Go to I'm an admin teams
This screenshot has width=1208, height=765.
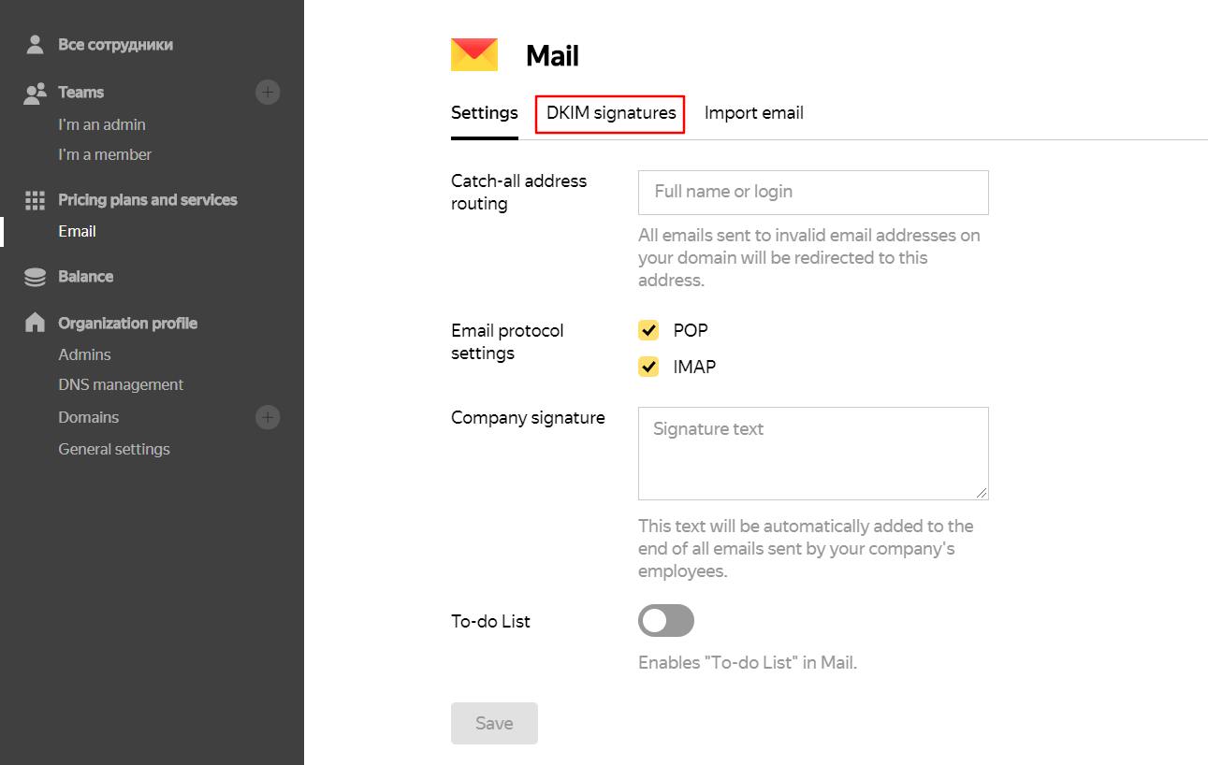coord(102,124)
